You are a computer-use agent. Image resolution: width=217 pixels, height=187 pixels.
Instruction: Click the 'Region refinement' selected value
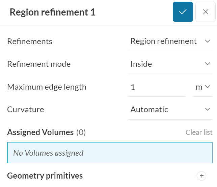(163, 41)
